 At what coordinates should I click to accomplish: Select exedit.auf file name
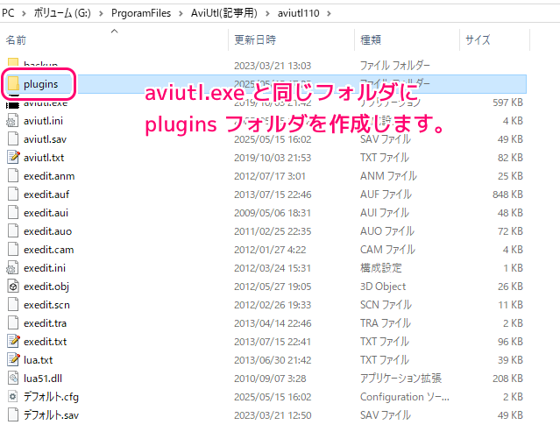(x=46, y=195)
